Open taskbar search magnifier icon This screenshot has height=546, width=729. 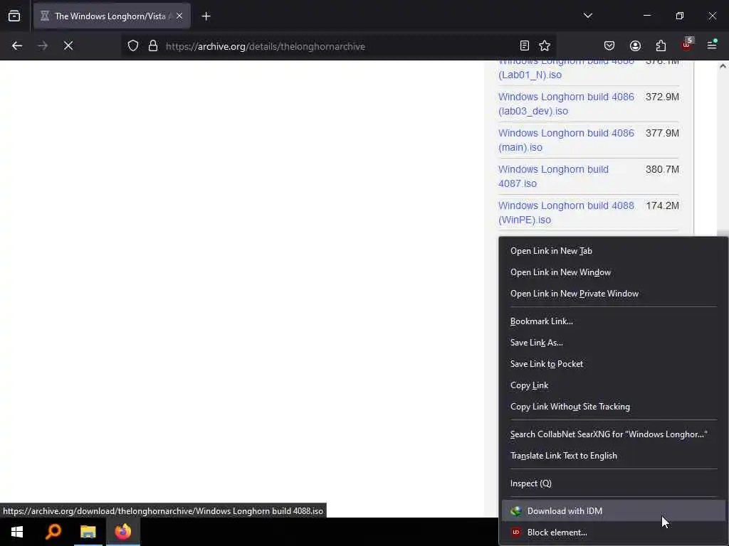pyautogui.click(x=53, y=532)
